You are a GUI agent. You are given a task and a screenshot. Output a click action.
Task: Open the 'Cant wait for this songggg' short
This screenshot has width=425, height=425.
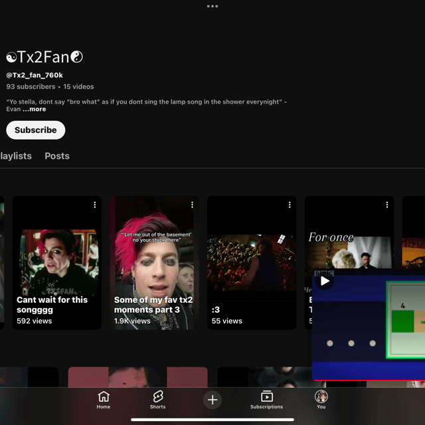point(57,263)
